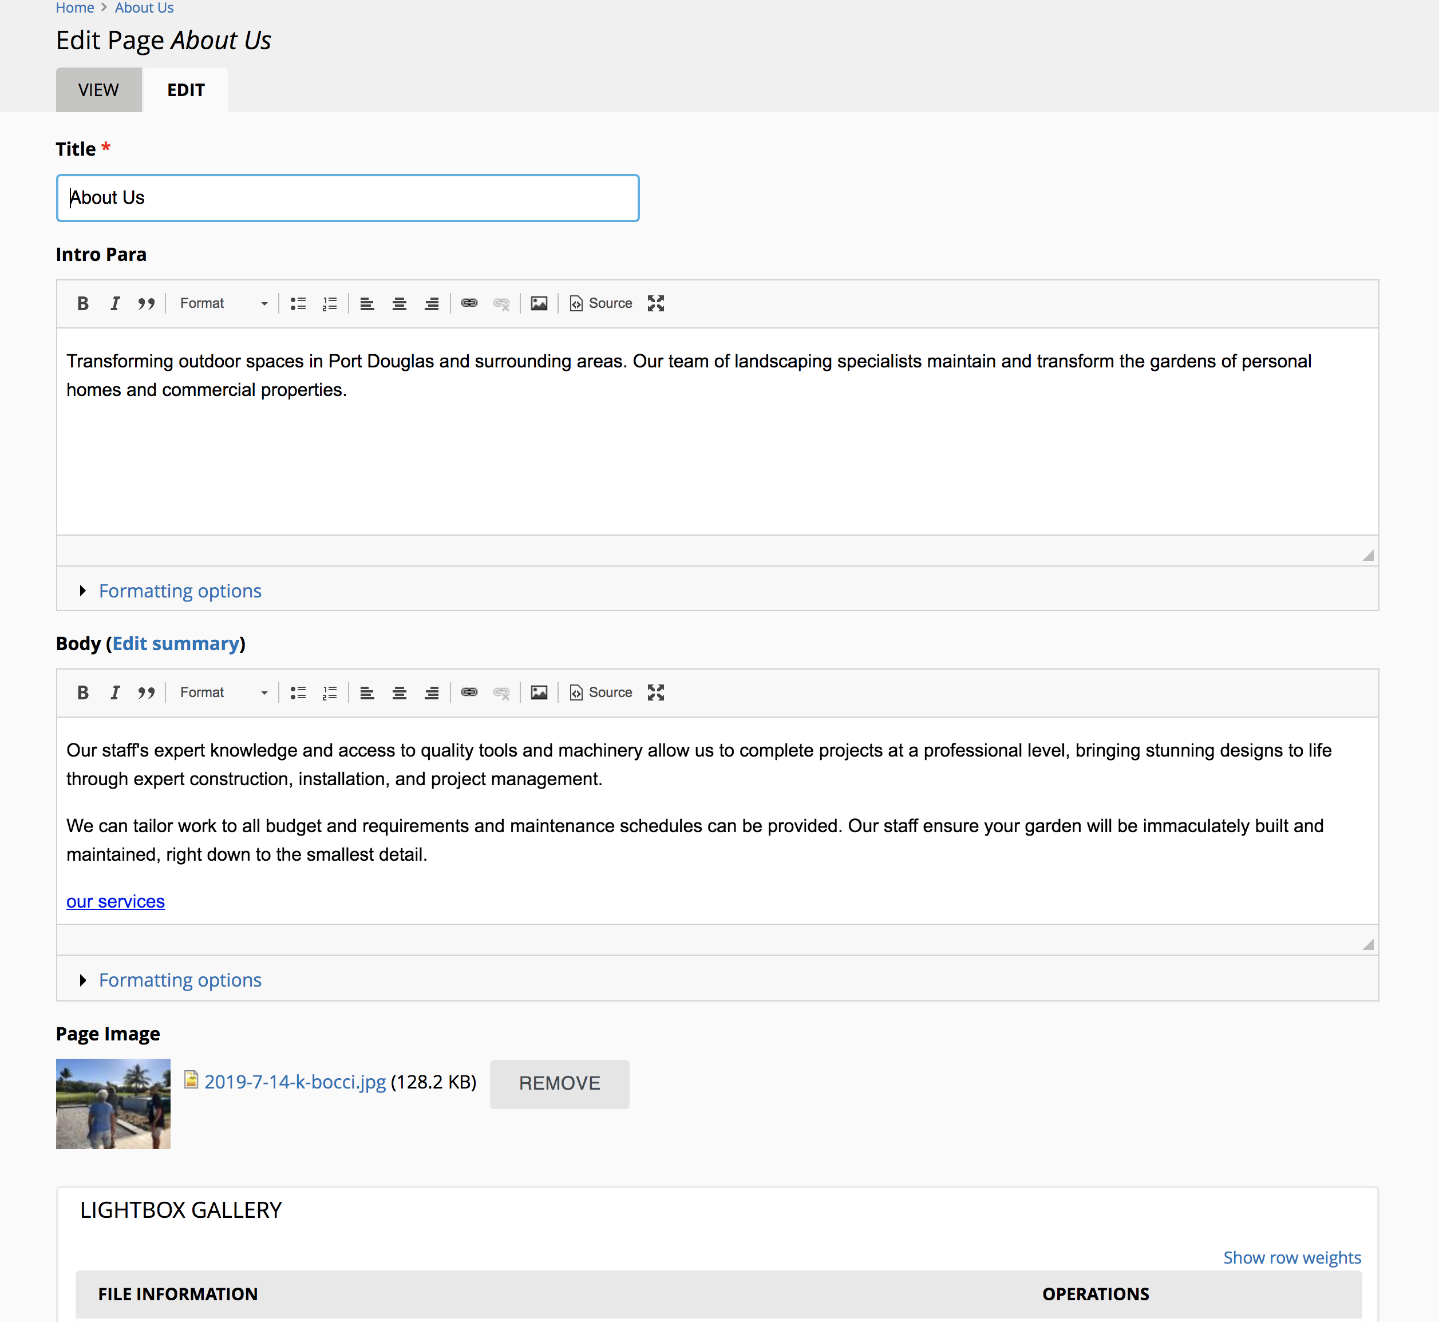Expand Formatting options under Body section
1439x1322 pixels.
click(179, 979)
